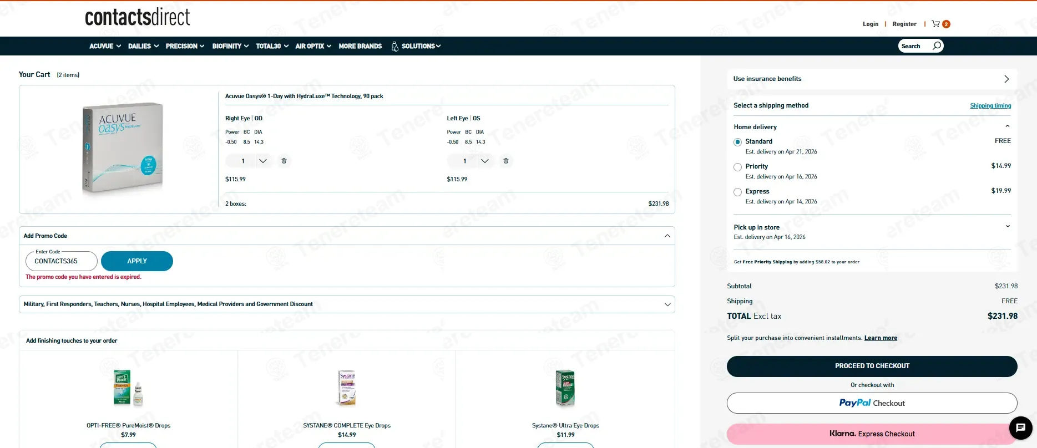Screen dimensions: 1037x448
Task: Go to MORE BRANDS page
Action: coord(360,46)
